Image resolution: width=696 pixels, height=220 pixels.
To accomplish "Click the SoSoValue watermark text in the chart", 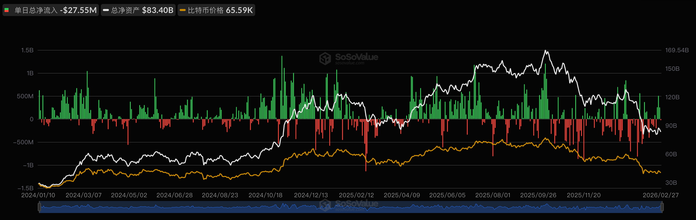I will pos(356,57).
